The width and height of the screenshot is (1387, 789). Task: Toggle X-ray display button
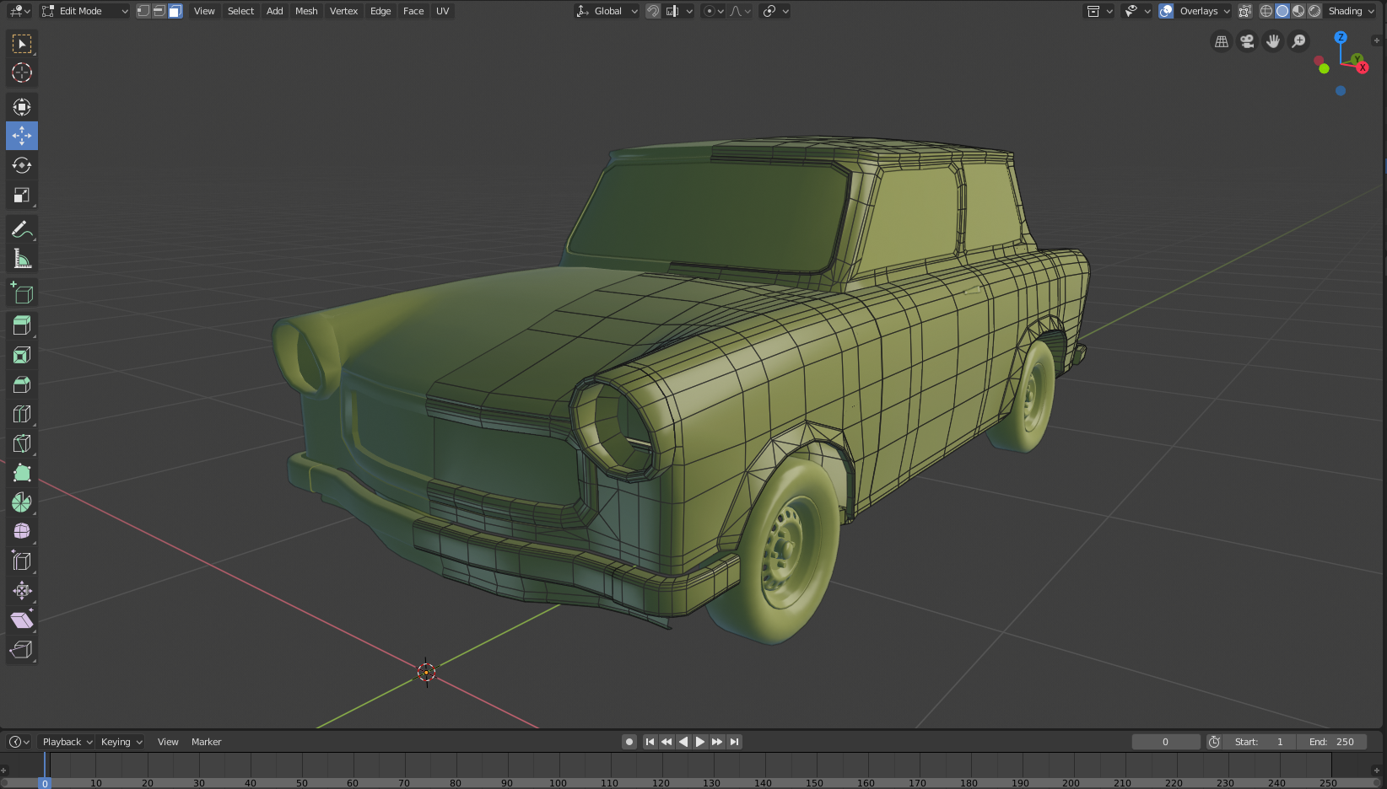(x=1244, y=11)
